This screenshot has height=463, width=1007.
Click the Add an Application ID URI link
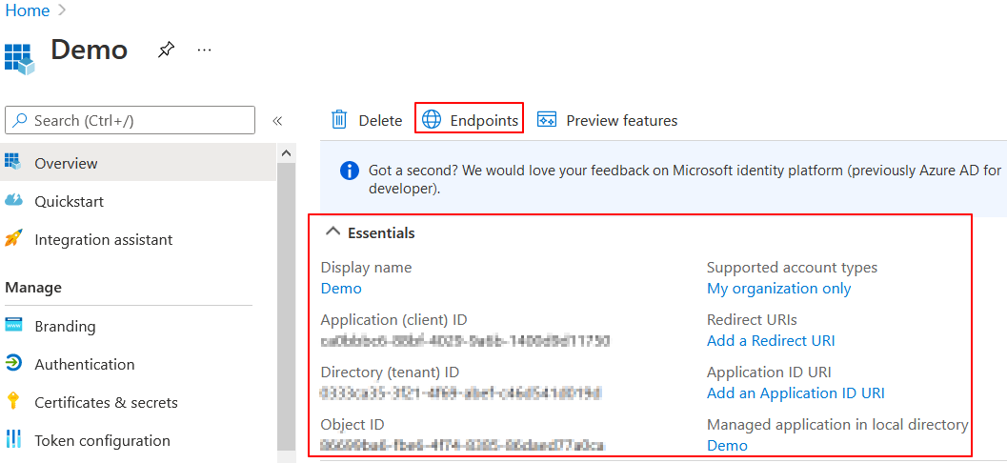pyautogui.click(x=796, y=393)
